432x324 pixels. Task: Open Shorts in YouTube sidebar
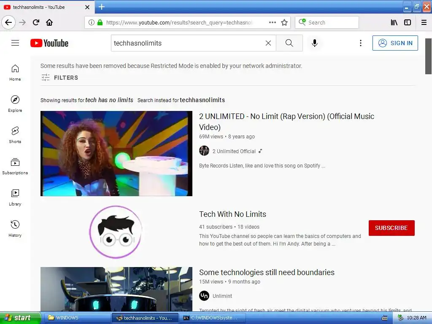15,135
